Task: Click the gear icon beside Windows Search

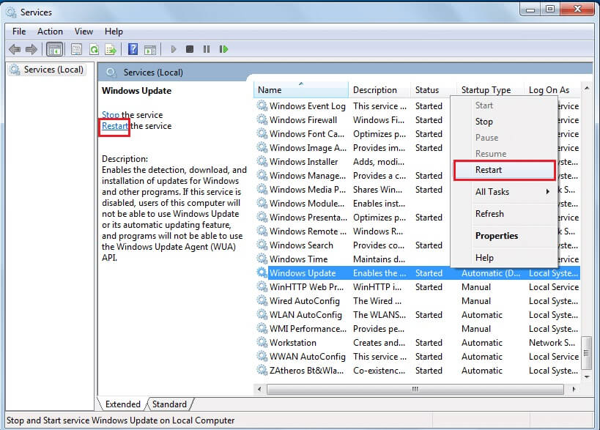Action: click(x=262, y=245)
